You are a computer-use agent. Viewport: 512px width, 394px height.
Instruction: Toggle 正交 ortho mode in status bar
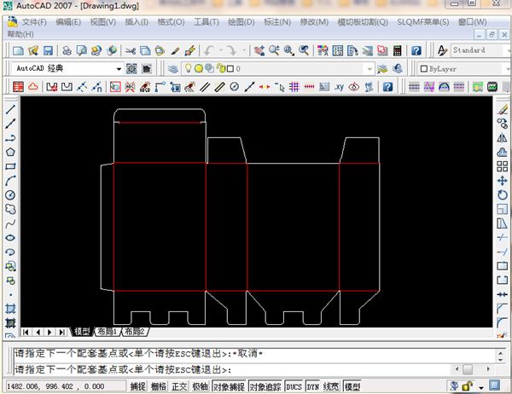click(179, 386)
